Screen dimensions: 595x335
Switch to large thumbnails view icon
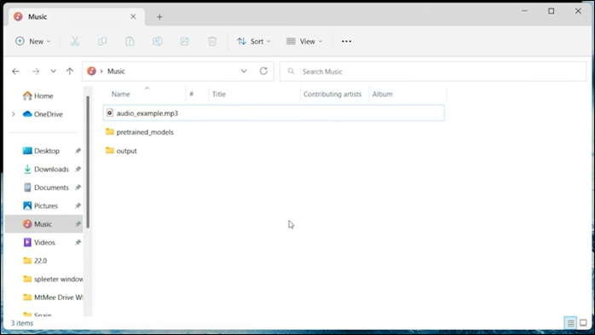pyautogui.click(x=583, y=323)
